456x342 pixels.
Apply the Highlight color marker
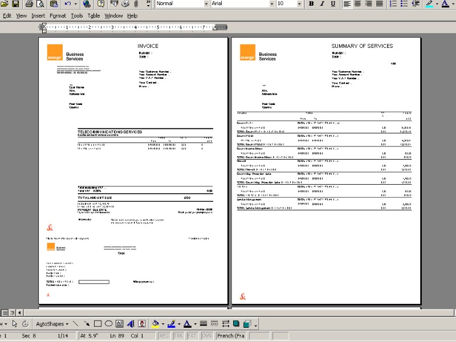429,4
